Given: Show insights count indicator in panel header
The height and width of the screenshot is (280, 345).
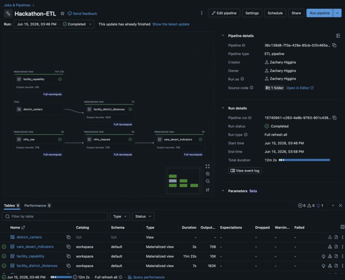Looking at the screenshot, I should 320,206.
